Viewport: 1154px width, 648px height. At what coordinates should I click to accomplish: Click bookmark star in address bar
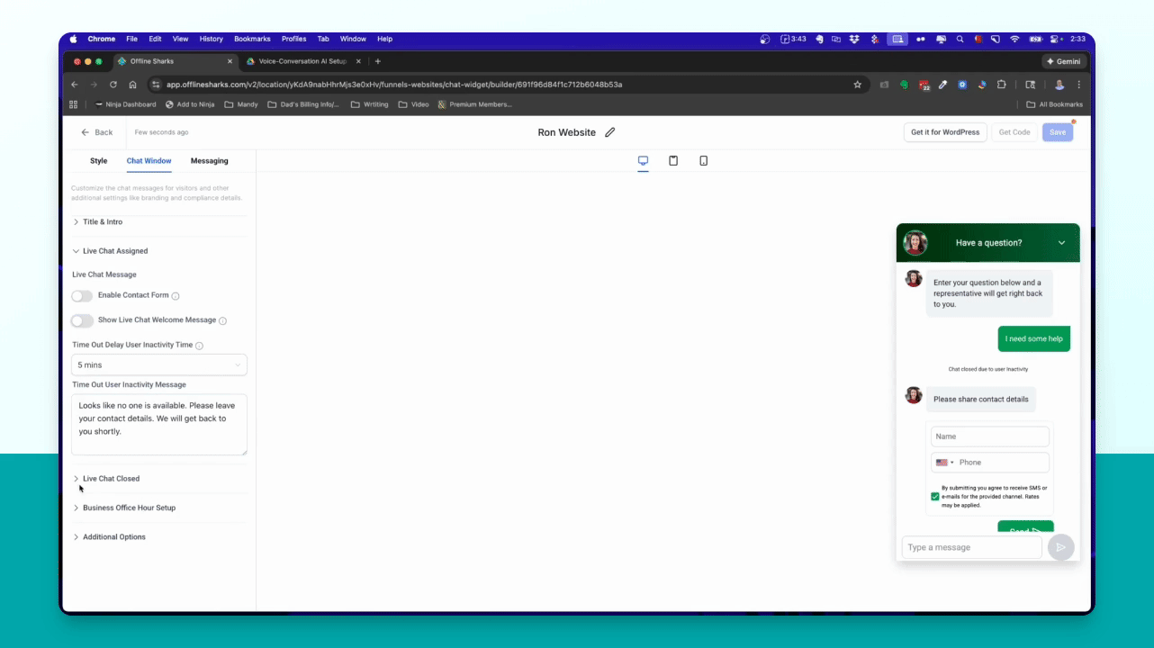click(x=858, y=85)
